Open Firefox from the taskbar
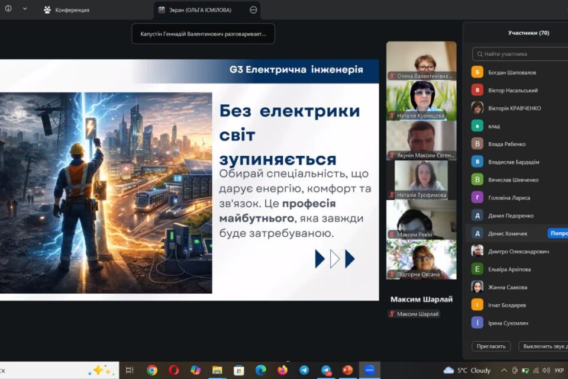The width and height of the screenshot is (568, 379). click(283, 370)
